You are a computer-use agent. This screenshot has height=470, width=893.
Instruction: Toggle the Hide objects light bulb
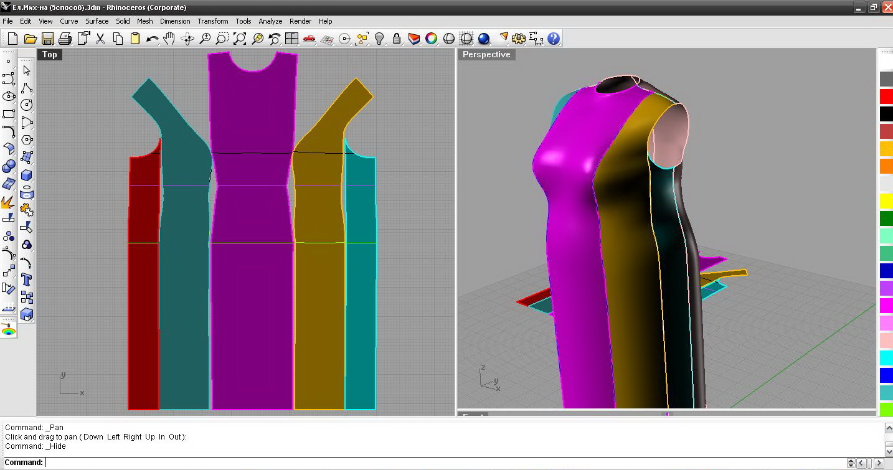point(379,39)
